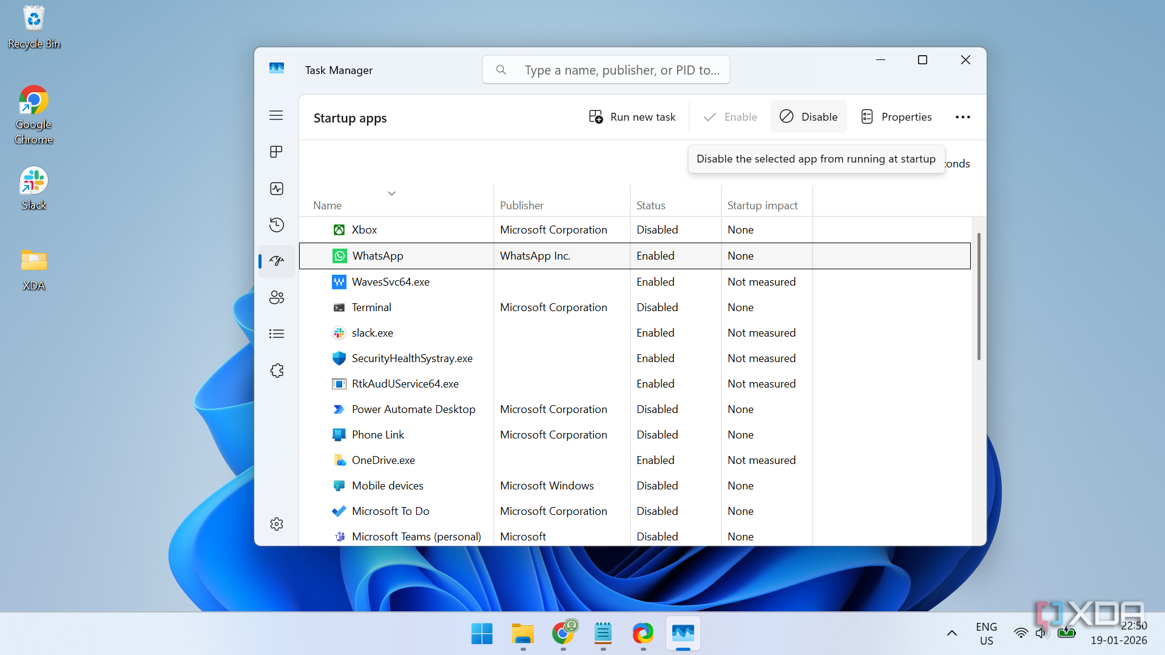Select the slack.exe row
This screenshot has width=1165, height=655.
click(x=635, y=333)
